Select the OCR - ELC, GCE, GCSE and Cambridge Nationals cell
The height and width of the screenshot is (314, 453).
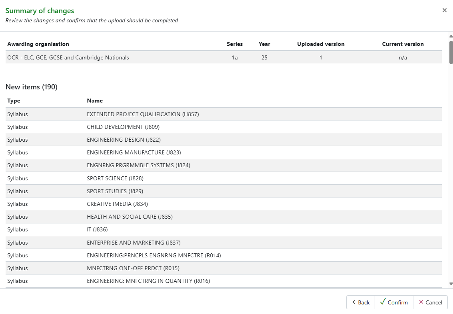click(x=68, y=57)
